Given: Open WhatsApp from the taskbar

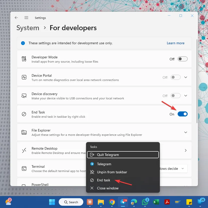Looking at the screenshot, I should coord(145,202).
